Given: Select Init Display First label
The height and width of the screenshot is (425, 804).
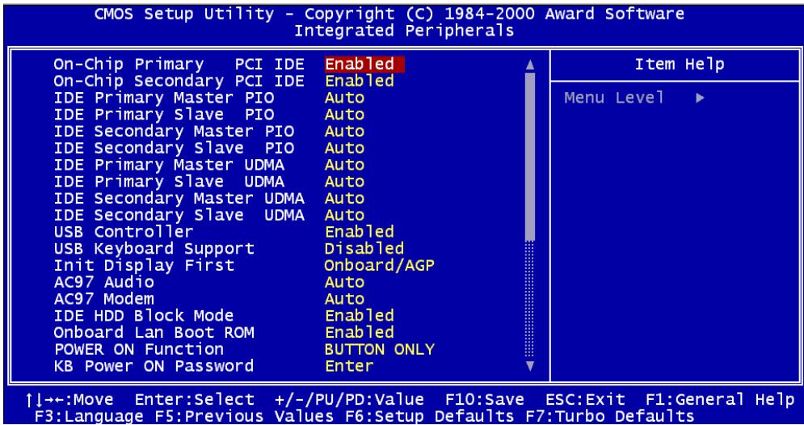Looking at the screenshot, I should [x=144, y=265].
